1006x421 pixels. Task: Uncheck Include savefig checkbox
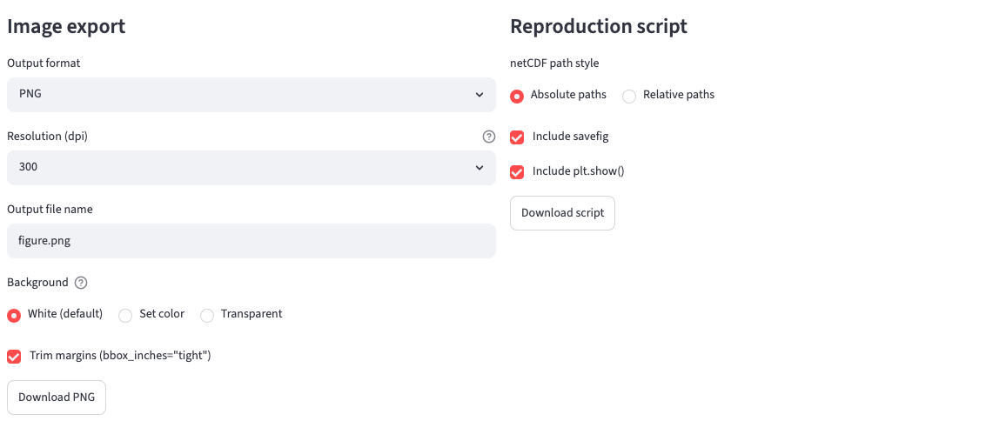click(x=516, y=137)
